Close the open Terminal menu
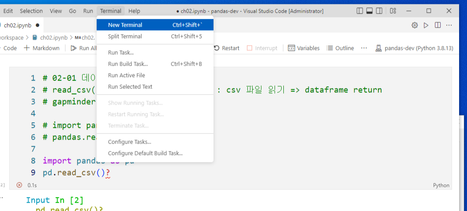The image size is (467, 211). point(111,11)
